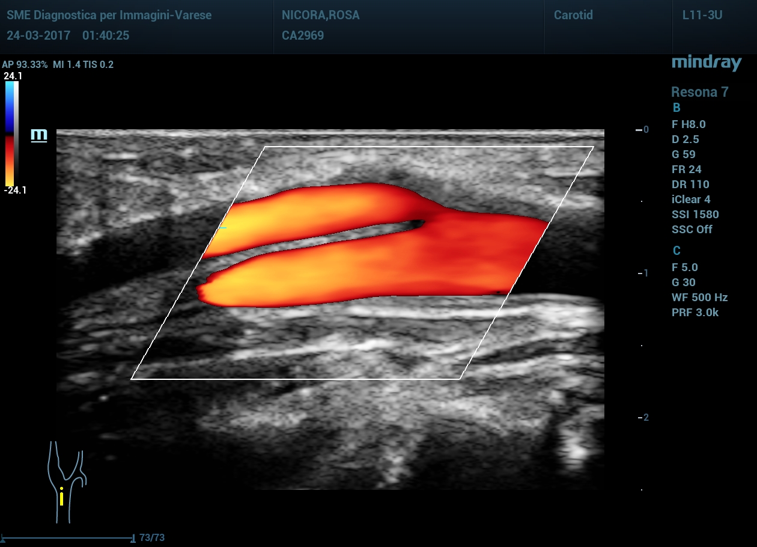Select the PRF 3.0k parameter
The image size is (757, 547).
click(695, 313)
